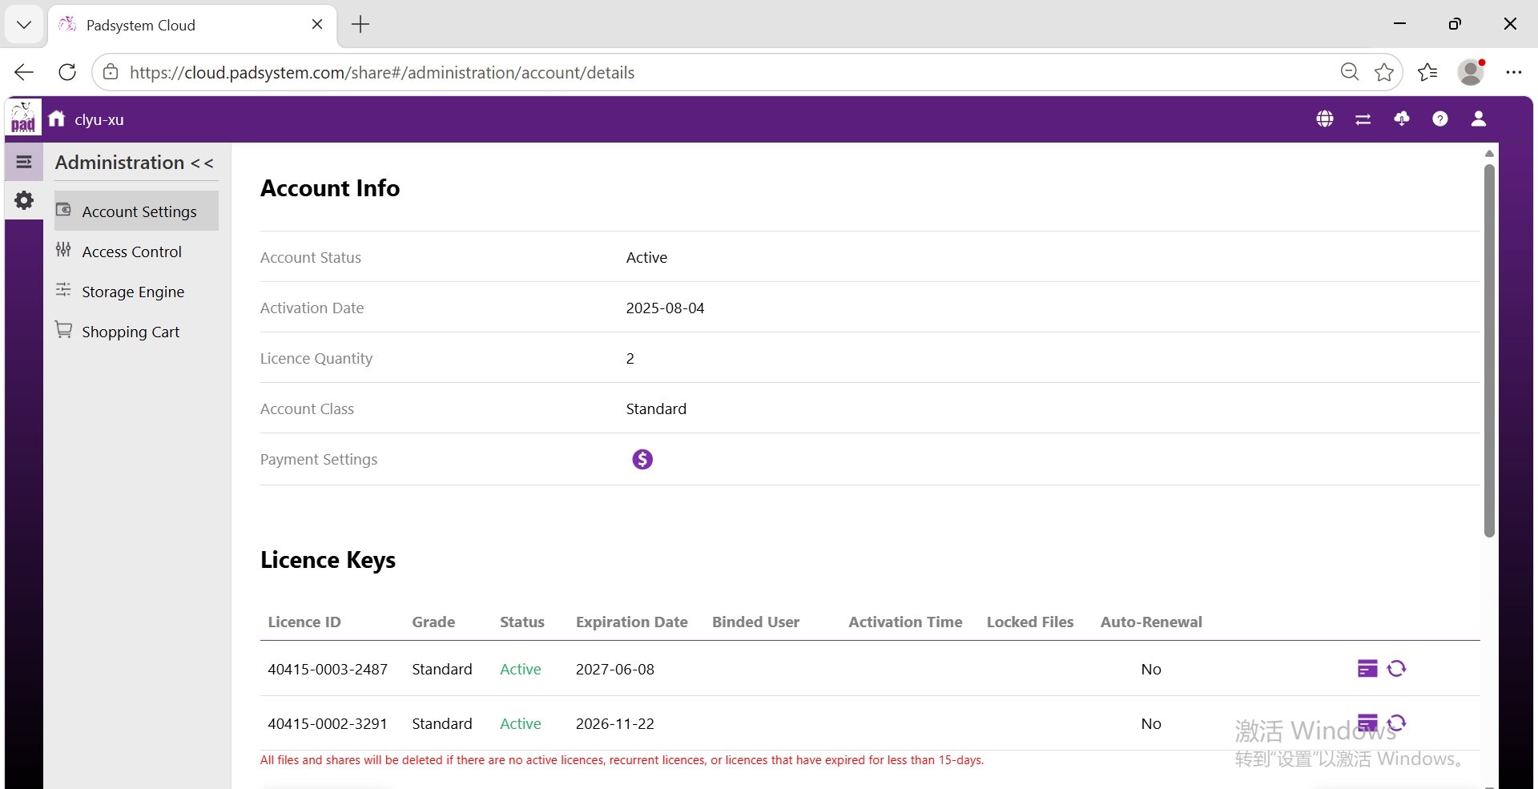1538x789 pixels.
Task: Click Active status of licence 40415-0003-2487
Action: (x=521, y=669)
